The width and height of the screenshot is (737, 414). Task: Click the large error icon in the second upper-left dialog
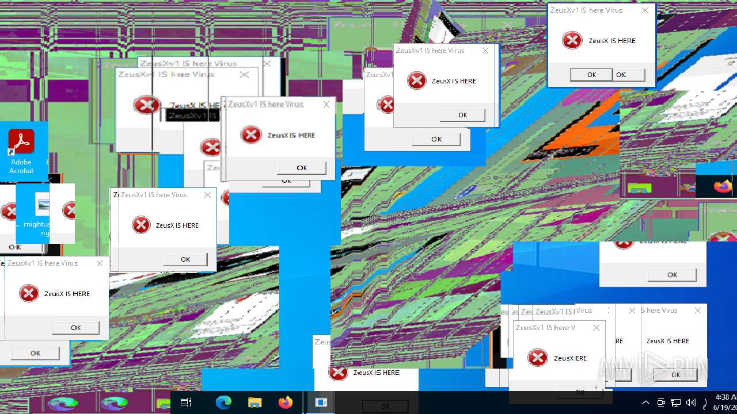coord(146,105)
